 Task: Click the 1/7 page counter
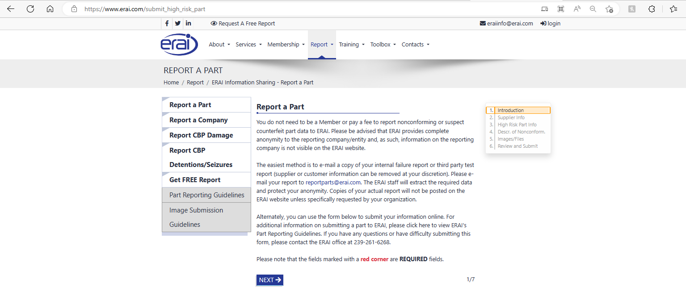click(x=471, y=279)
